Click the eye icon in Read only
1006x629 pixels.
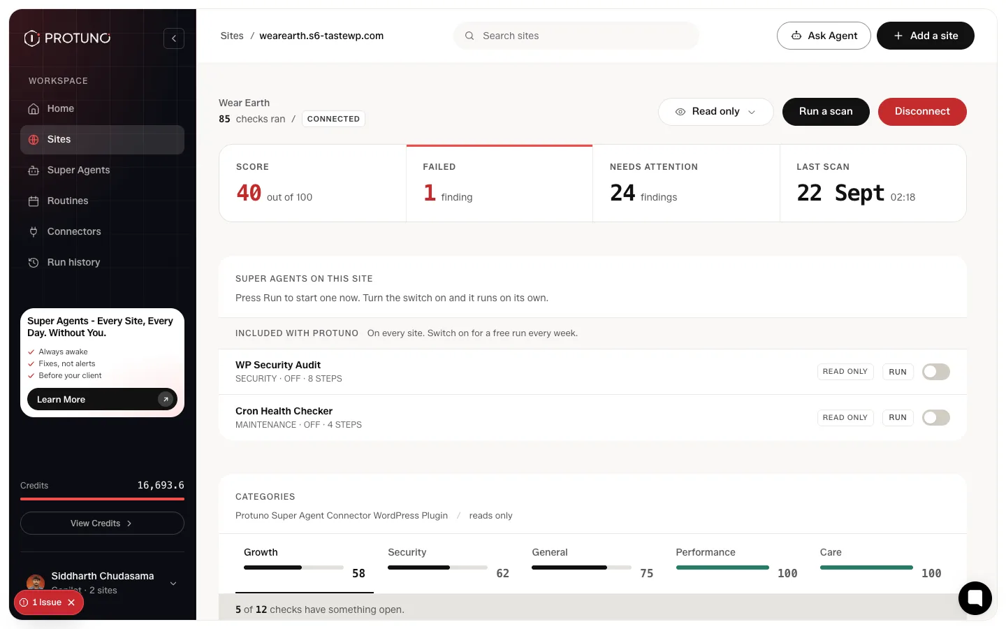pos(680,112)
